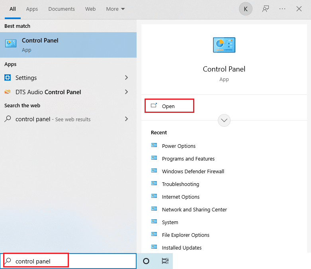Click the System item icon
This screenshot has height=269, width=311.
tap(154, 221)
